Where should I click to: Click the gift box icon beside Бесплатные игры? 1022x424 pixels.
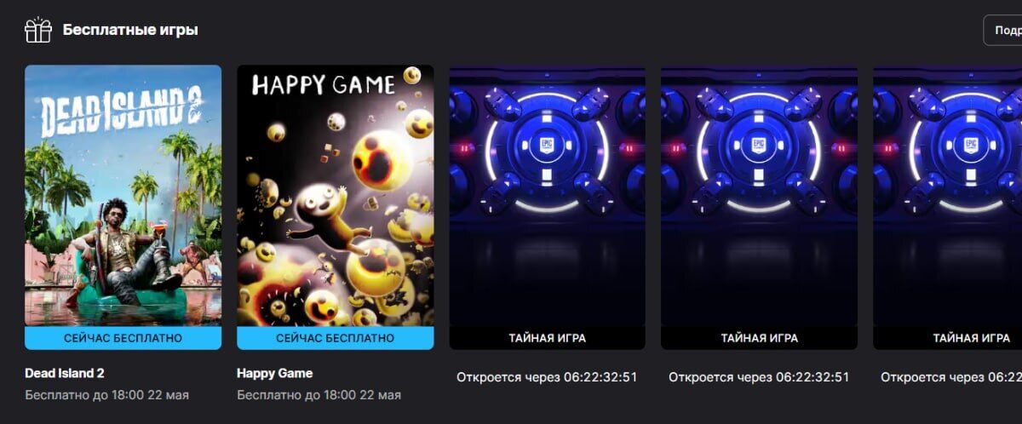pyautogui.click(x=38, y=30)
